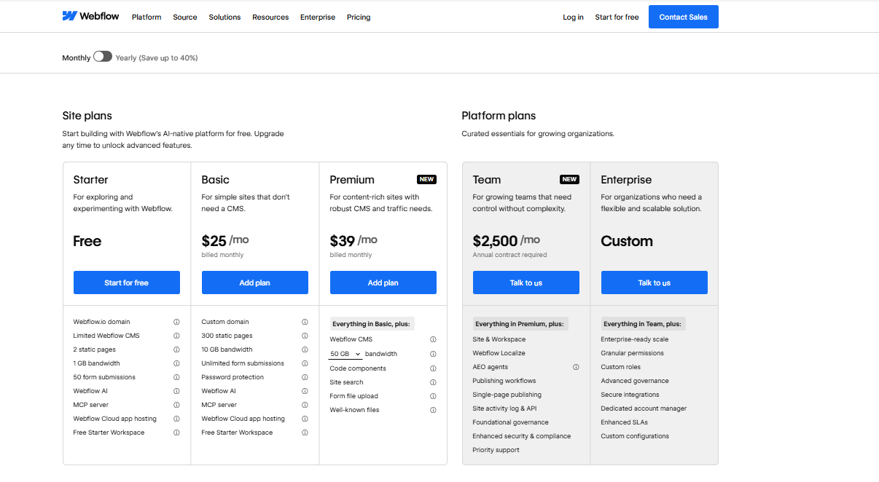
Task: Show info for Free Starter Workspace in Basic
Action: [305, 432]
